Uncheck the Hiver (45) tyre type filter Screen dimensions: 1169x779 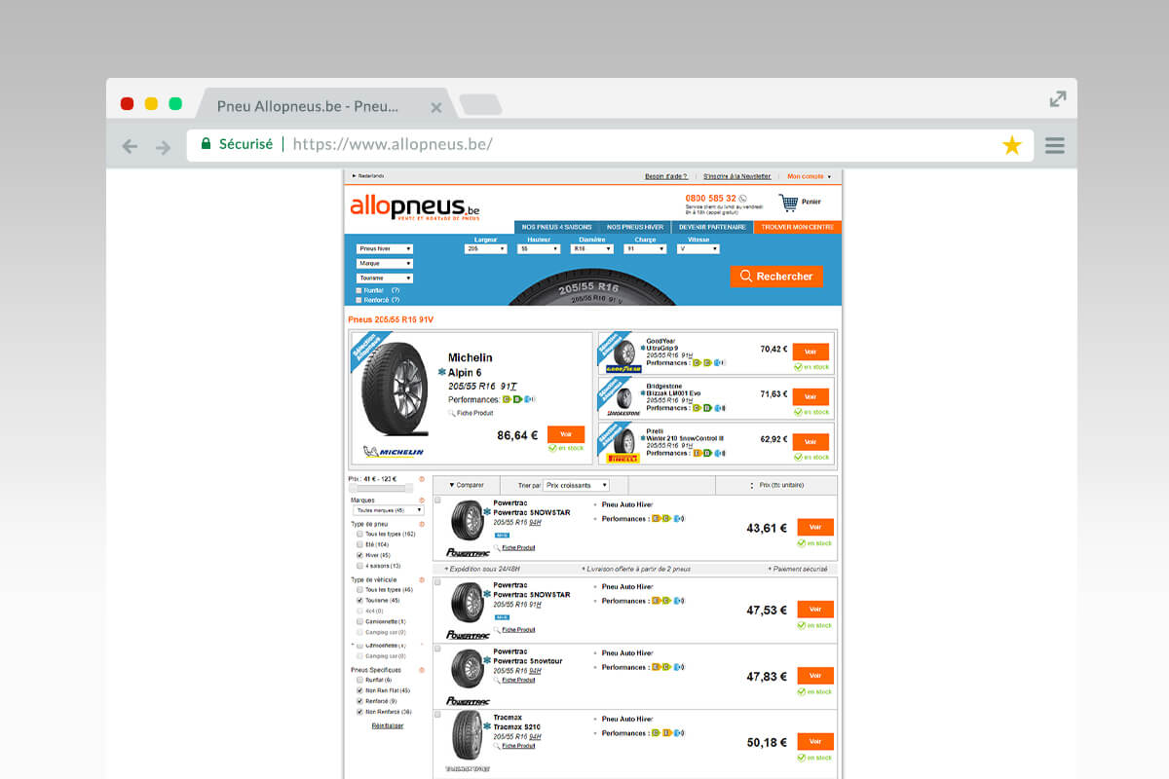tap(359, 555)
